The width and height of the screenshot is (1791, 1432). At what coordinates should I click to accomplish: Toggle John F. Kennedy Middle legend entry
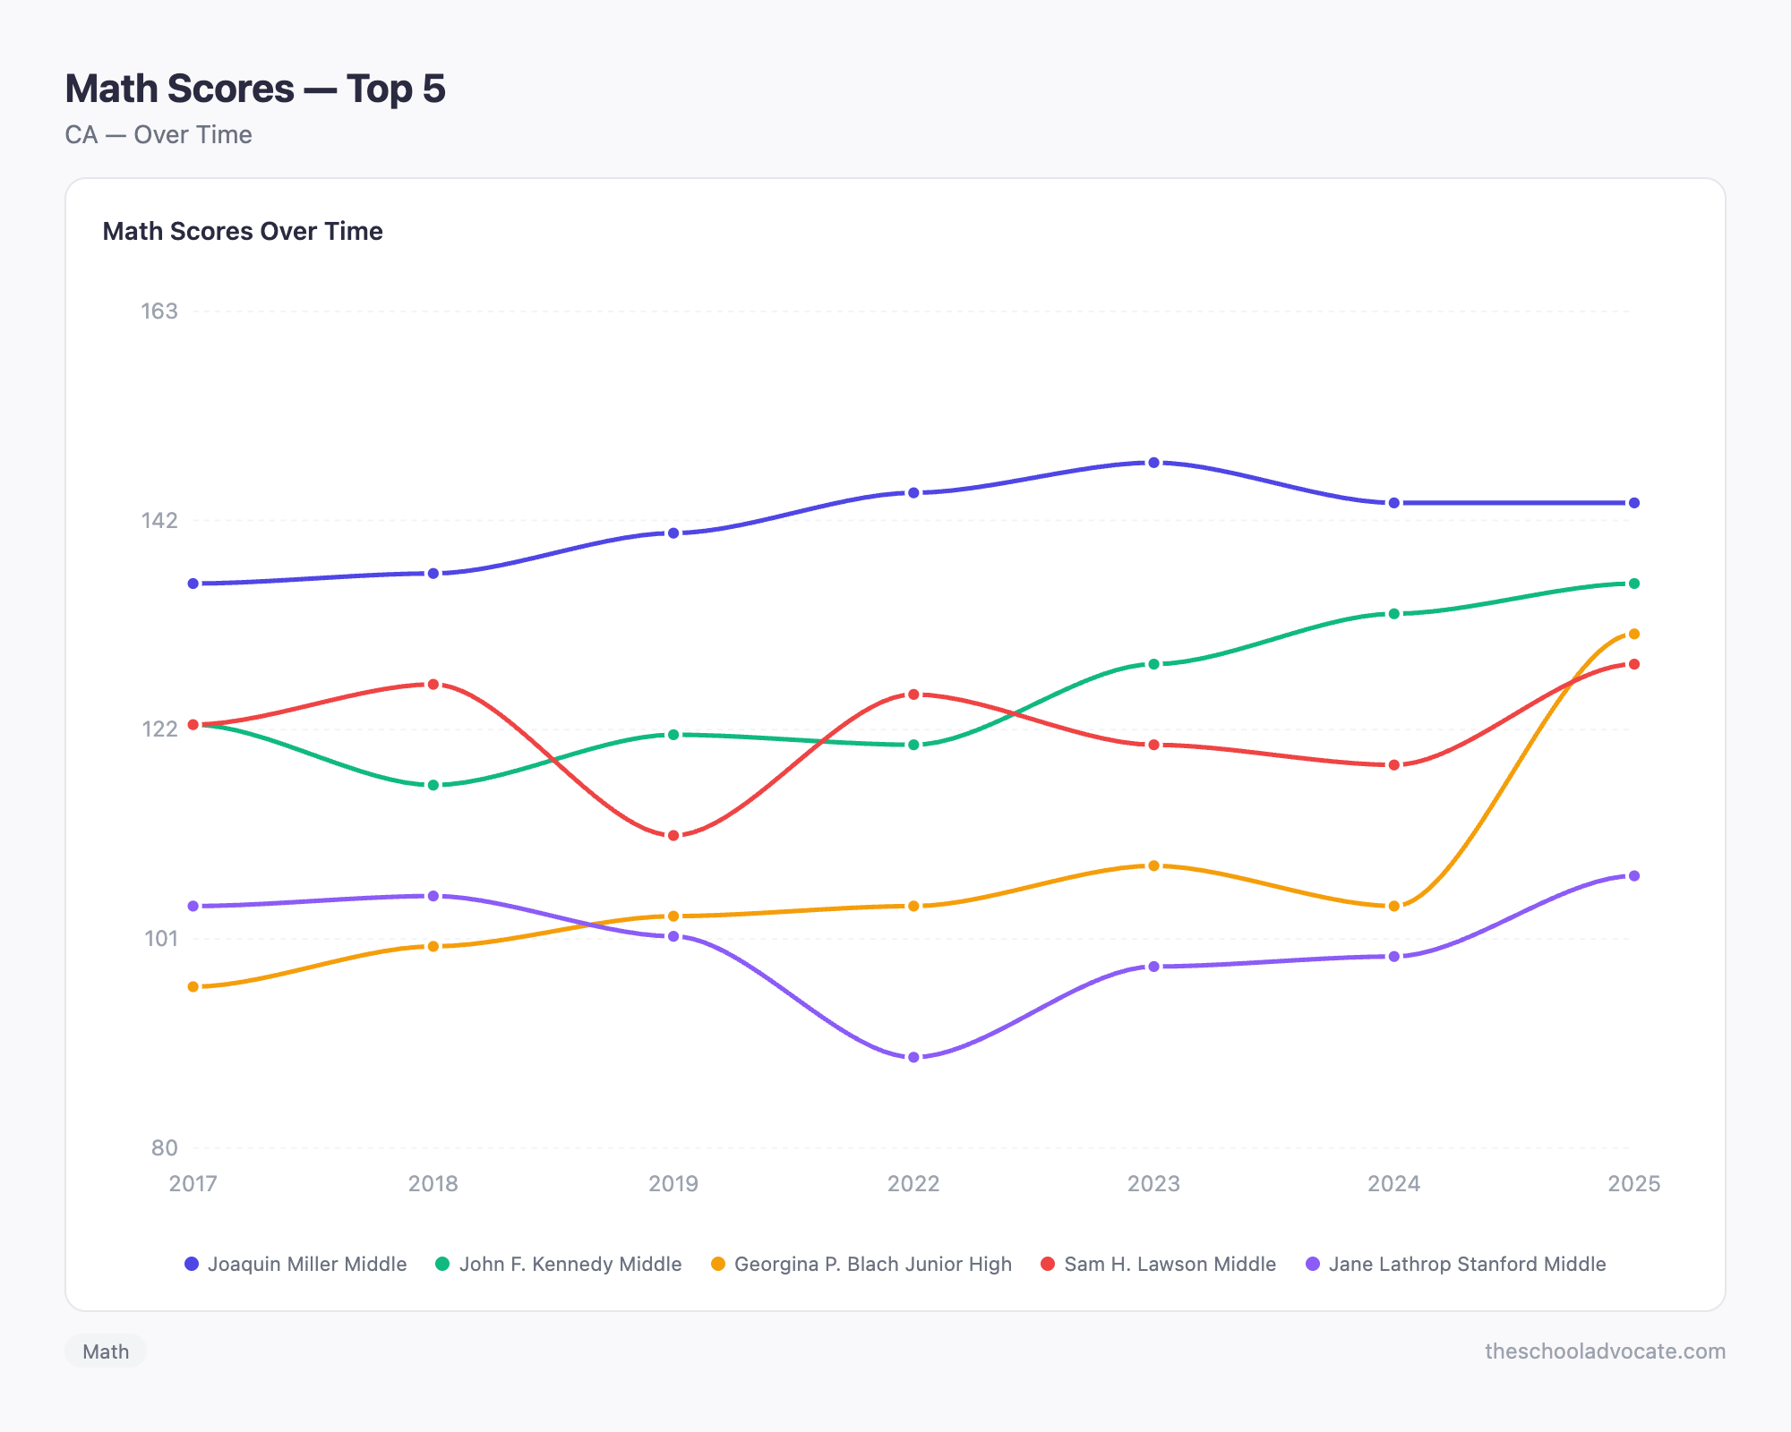559,1264
